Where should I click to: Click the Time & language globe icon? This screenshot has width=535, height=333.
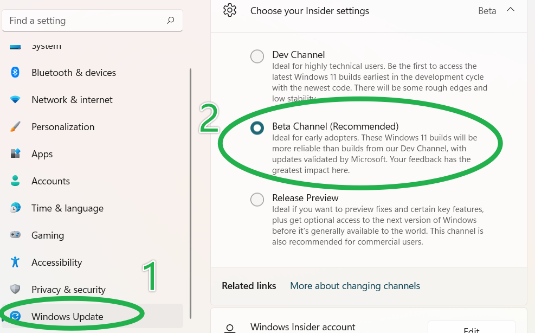(15, 208)
